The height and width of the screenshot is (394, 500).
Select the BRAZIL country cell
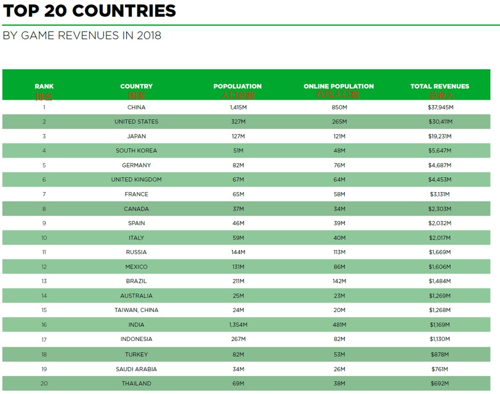137,281
